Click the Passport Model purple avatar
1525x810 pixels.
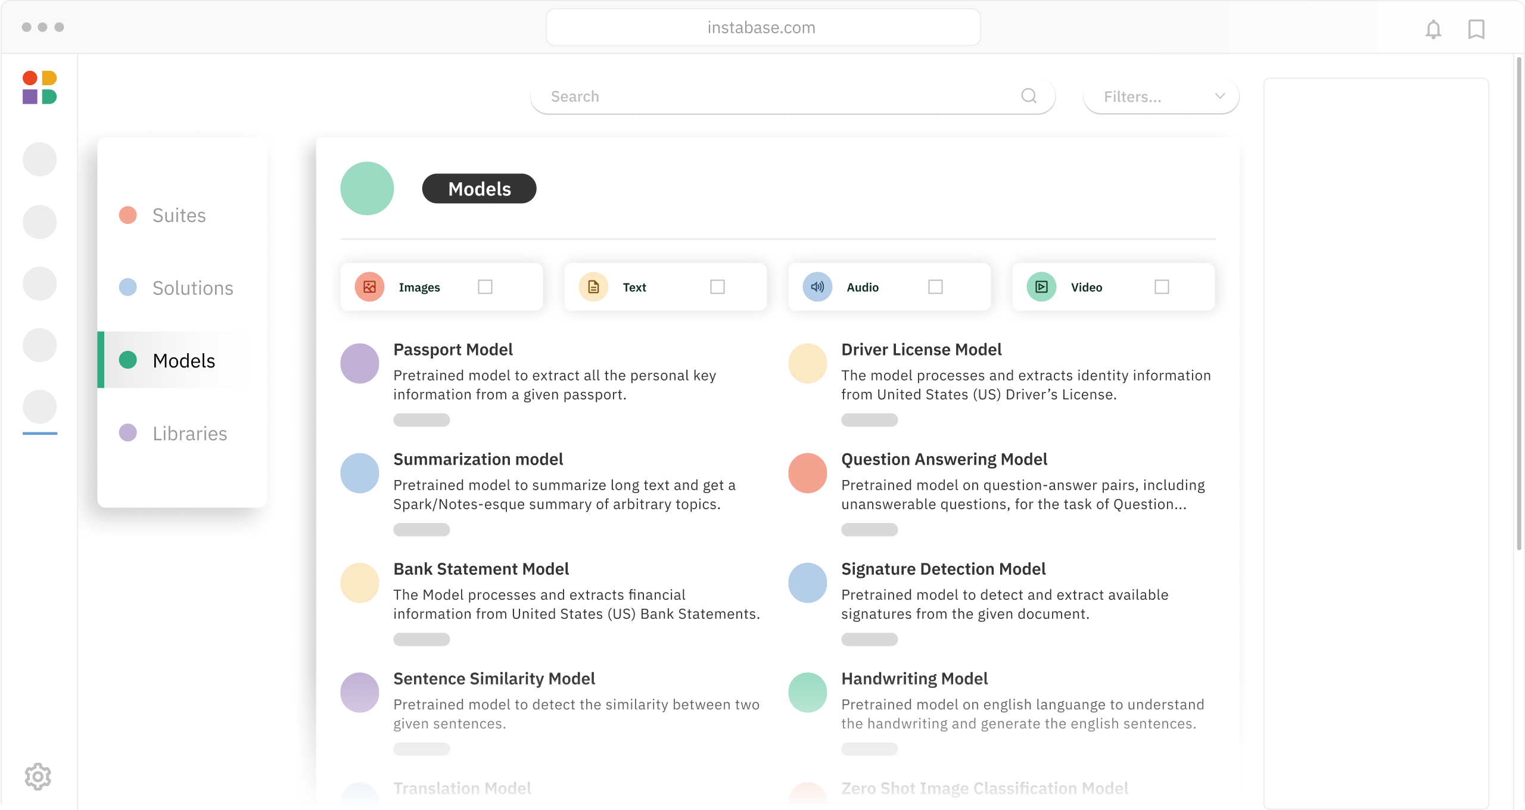(360, 363)
